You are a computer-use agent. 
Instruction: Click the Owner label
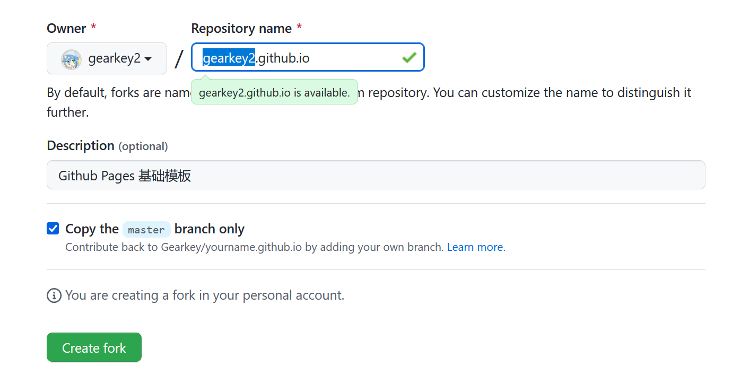click(x=66, y=29)
